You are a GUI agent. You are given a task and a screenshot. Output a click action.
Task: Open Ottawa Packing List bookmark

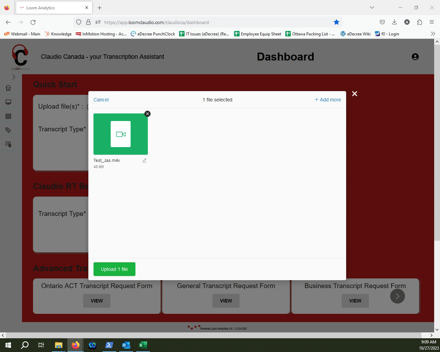point(310,34)
